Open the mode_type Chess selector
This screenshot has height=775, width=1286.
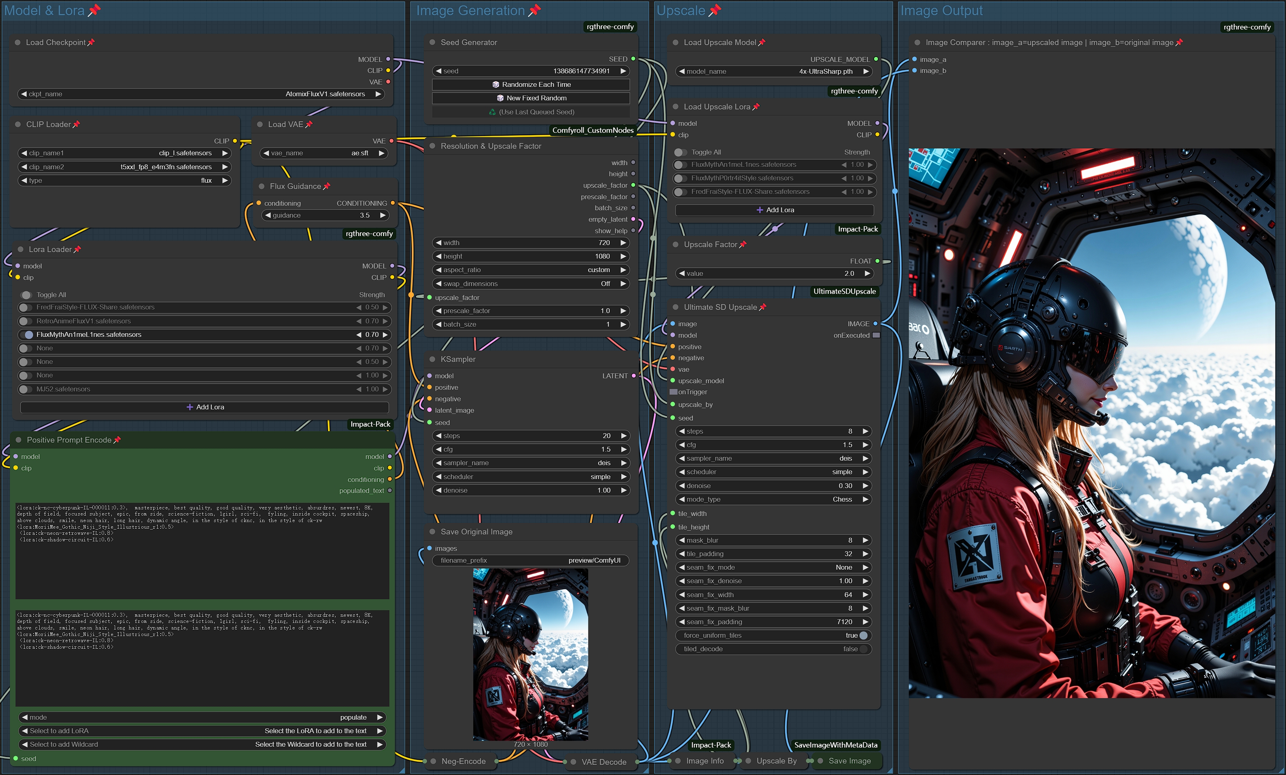point(773,500)
